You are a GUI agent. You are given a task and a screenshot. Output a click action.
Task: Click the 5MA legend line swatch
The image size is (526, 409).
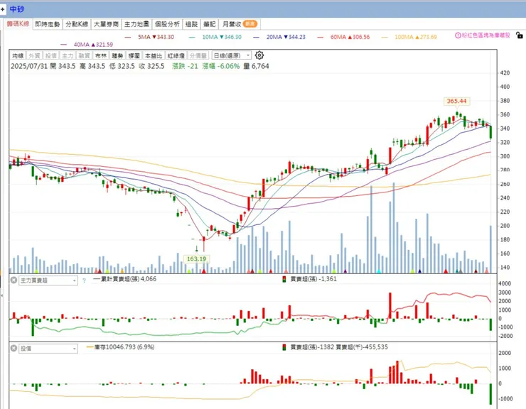[127, 37]
